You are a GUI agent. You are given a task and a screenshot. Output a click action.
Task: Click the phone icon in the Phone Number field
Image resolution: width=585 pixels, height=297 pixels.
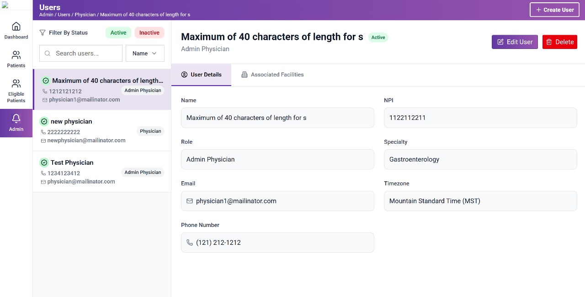190,243
